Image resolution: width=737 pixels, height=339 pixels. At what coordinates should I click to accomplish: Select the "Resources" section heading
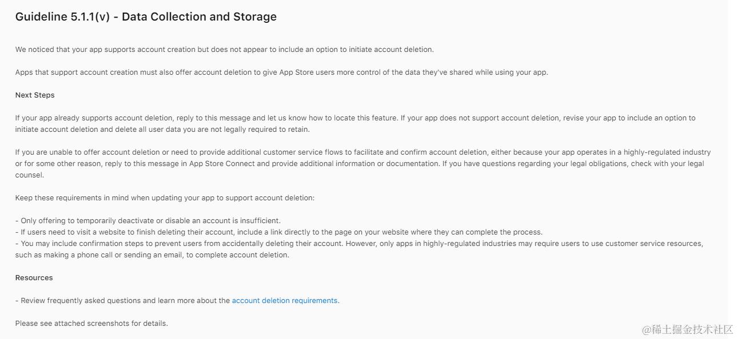pyautogui.click(x=34, y=278)
